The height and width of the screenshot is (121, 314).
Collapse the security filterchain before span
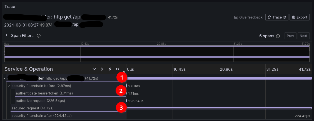(9, 86)
